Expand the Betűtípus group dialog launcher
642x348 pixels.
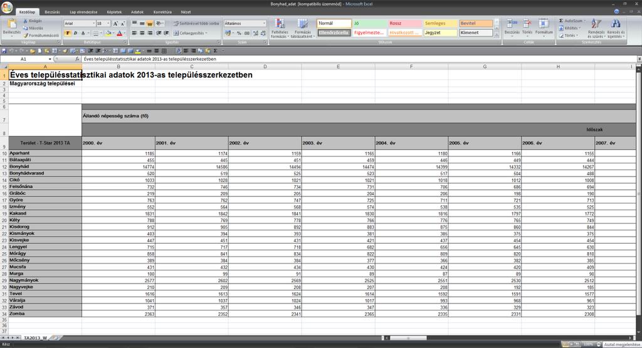(x=125, y=42)
